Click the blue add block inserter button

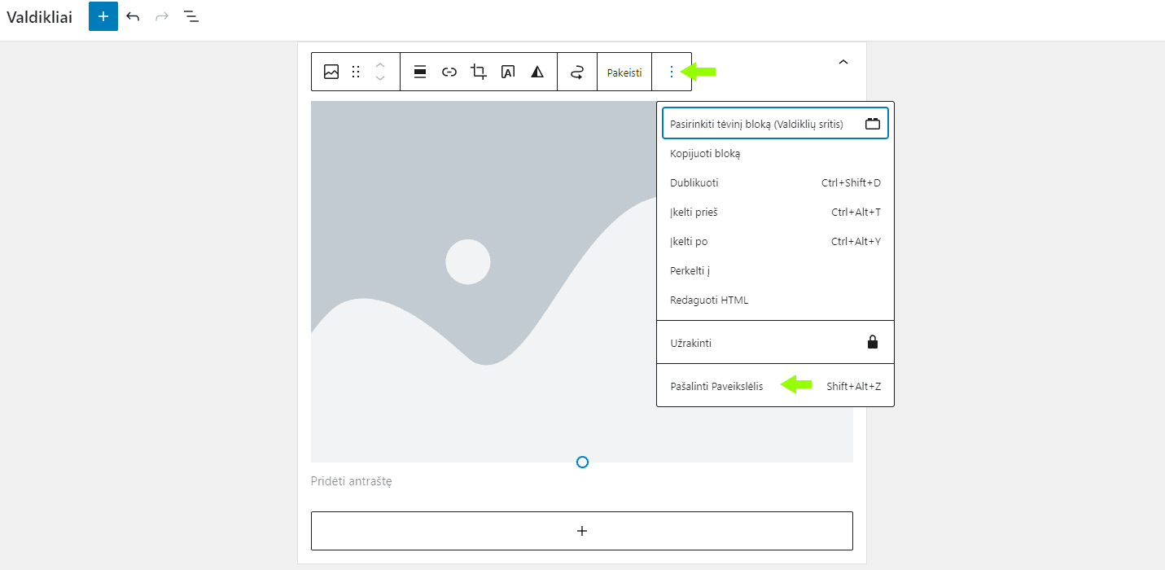coord(103,16)
